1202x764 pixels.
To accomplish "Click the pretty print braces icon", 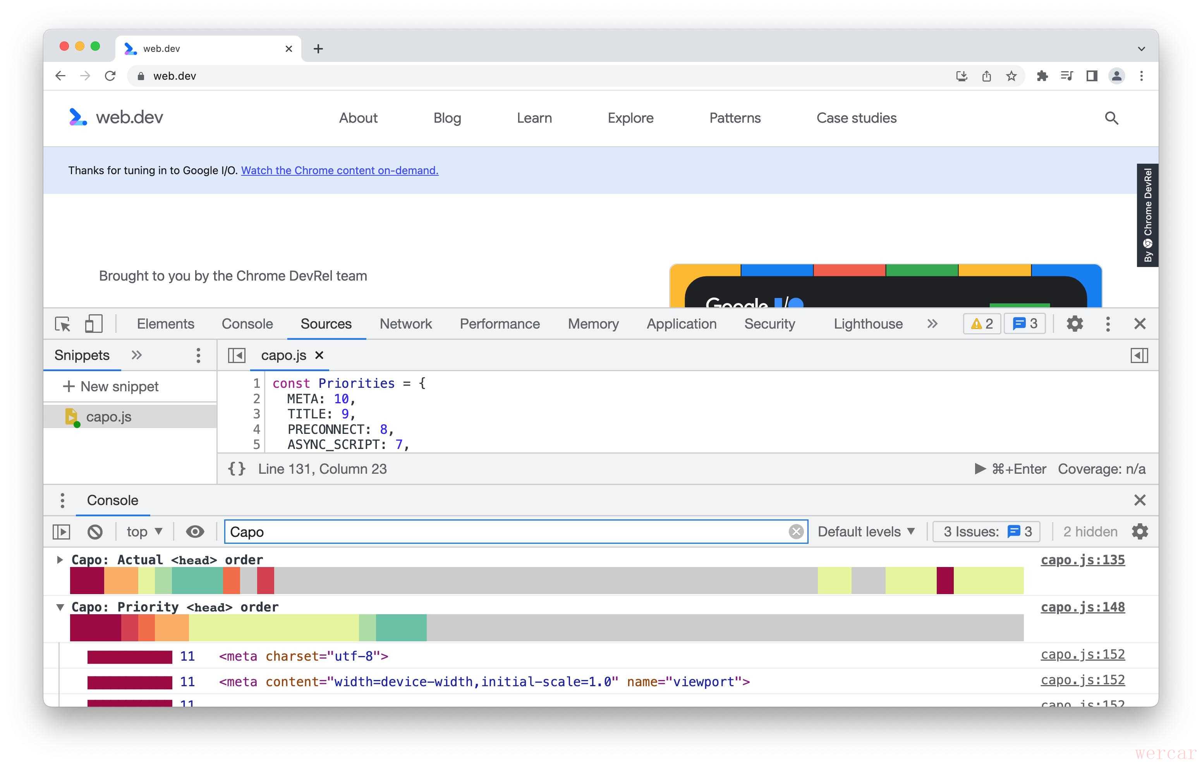I will point(237,469).
